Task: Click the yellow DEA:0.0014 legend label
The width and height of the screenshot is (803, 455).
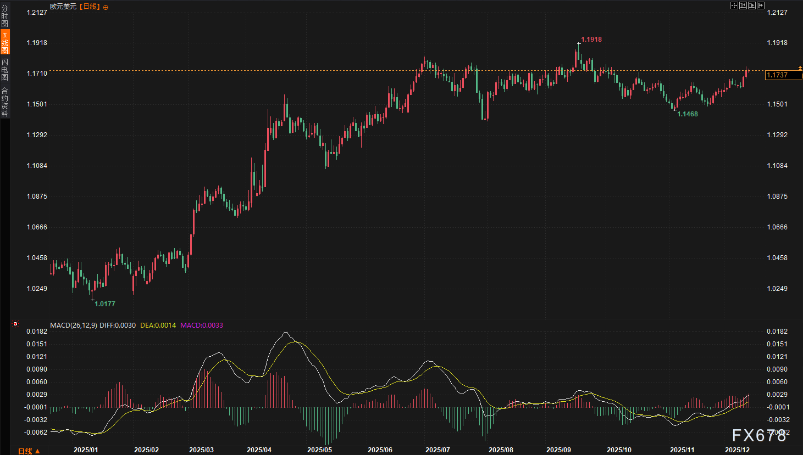Action: 158,325
